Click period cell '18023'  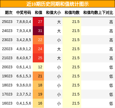[7, 85]
